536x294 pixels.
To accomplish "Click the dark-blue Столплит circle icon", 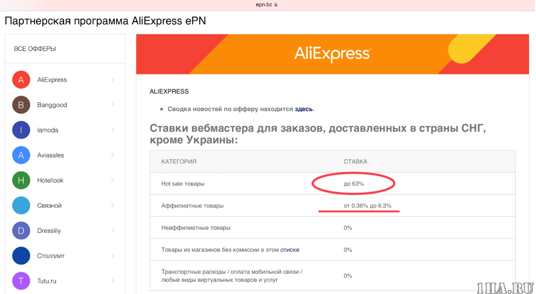I will click(21, 256).
